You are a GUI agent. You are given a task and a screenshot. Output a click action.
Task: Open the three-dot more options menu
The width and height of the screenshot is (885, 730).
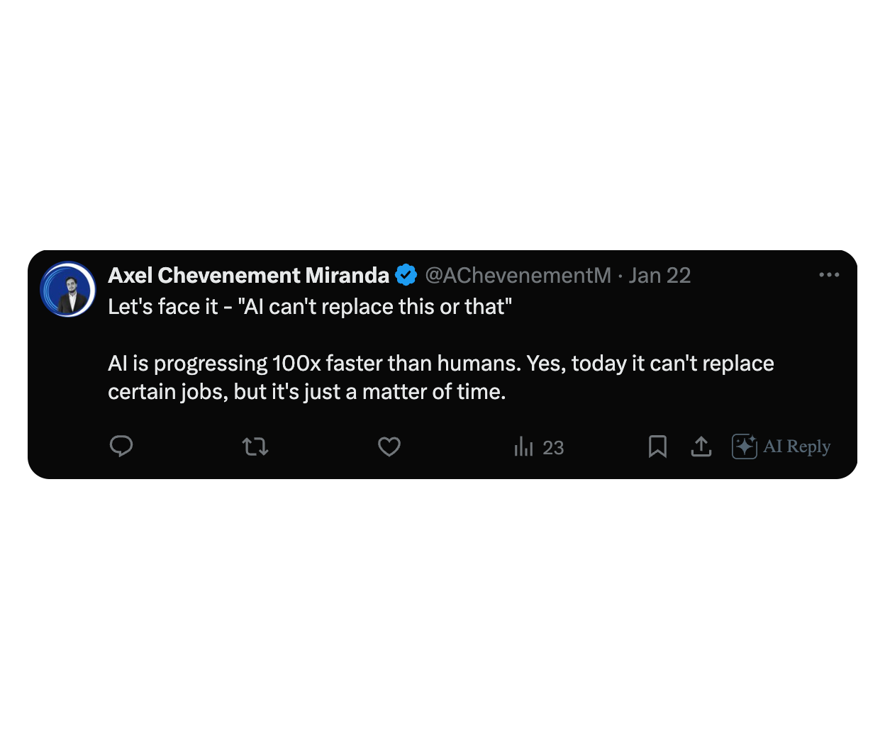point(829,275)
